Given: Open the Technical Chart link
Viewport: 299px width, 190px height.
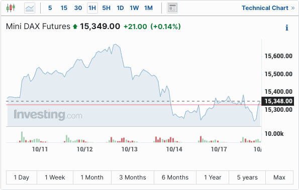Looking at the screenshot, I should point(268,8).
